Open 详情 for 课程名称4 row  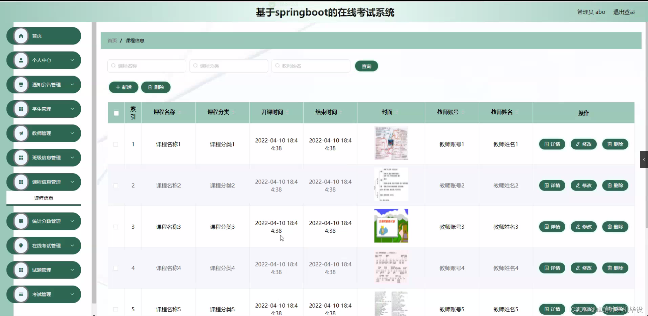[x=552, y=268]
